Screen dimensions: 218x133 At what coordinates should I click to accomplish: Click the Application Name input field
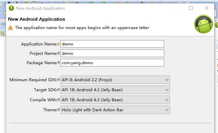coord(112,44)
